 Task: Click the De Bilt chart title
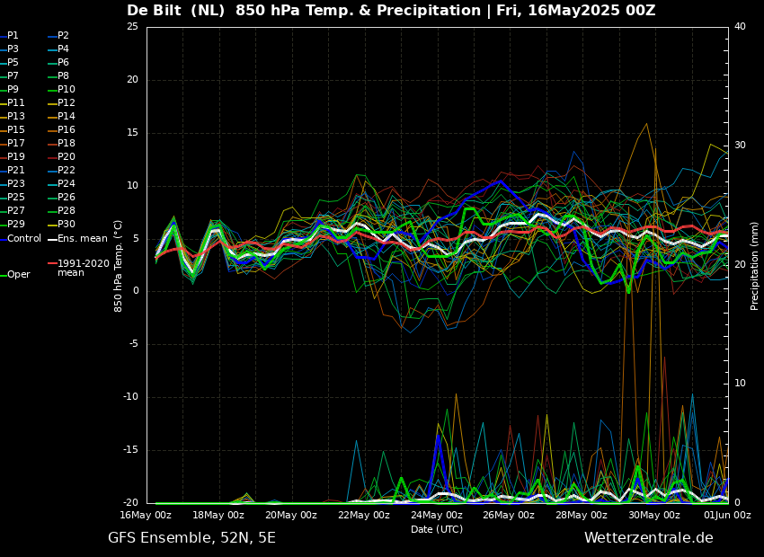pyautogui.click(x=390, y=11)
